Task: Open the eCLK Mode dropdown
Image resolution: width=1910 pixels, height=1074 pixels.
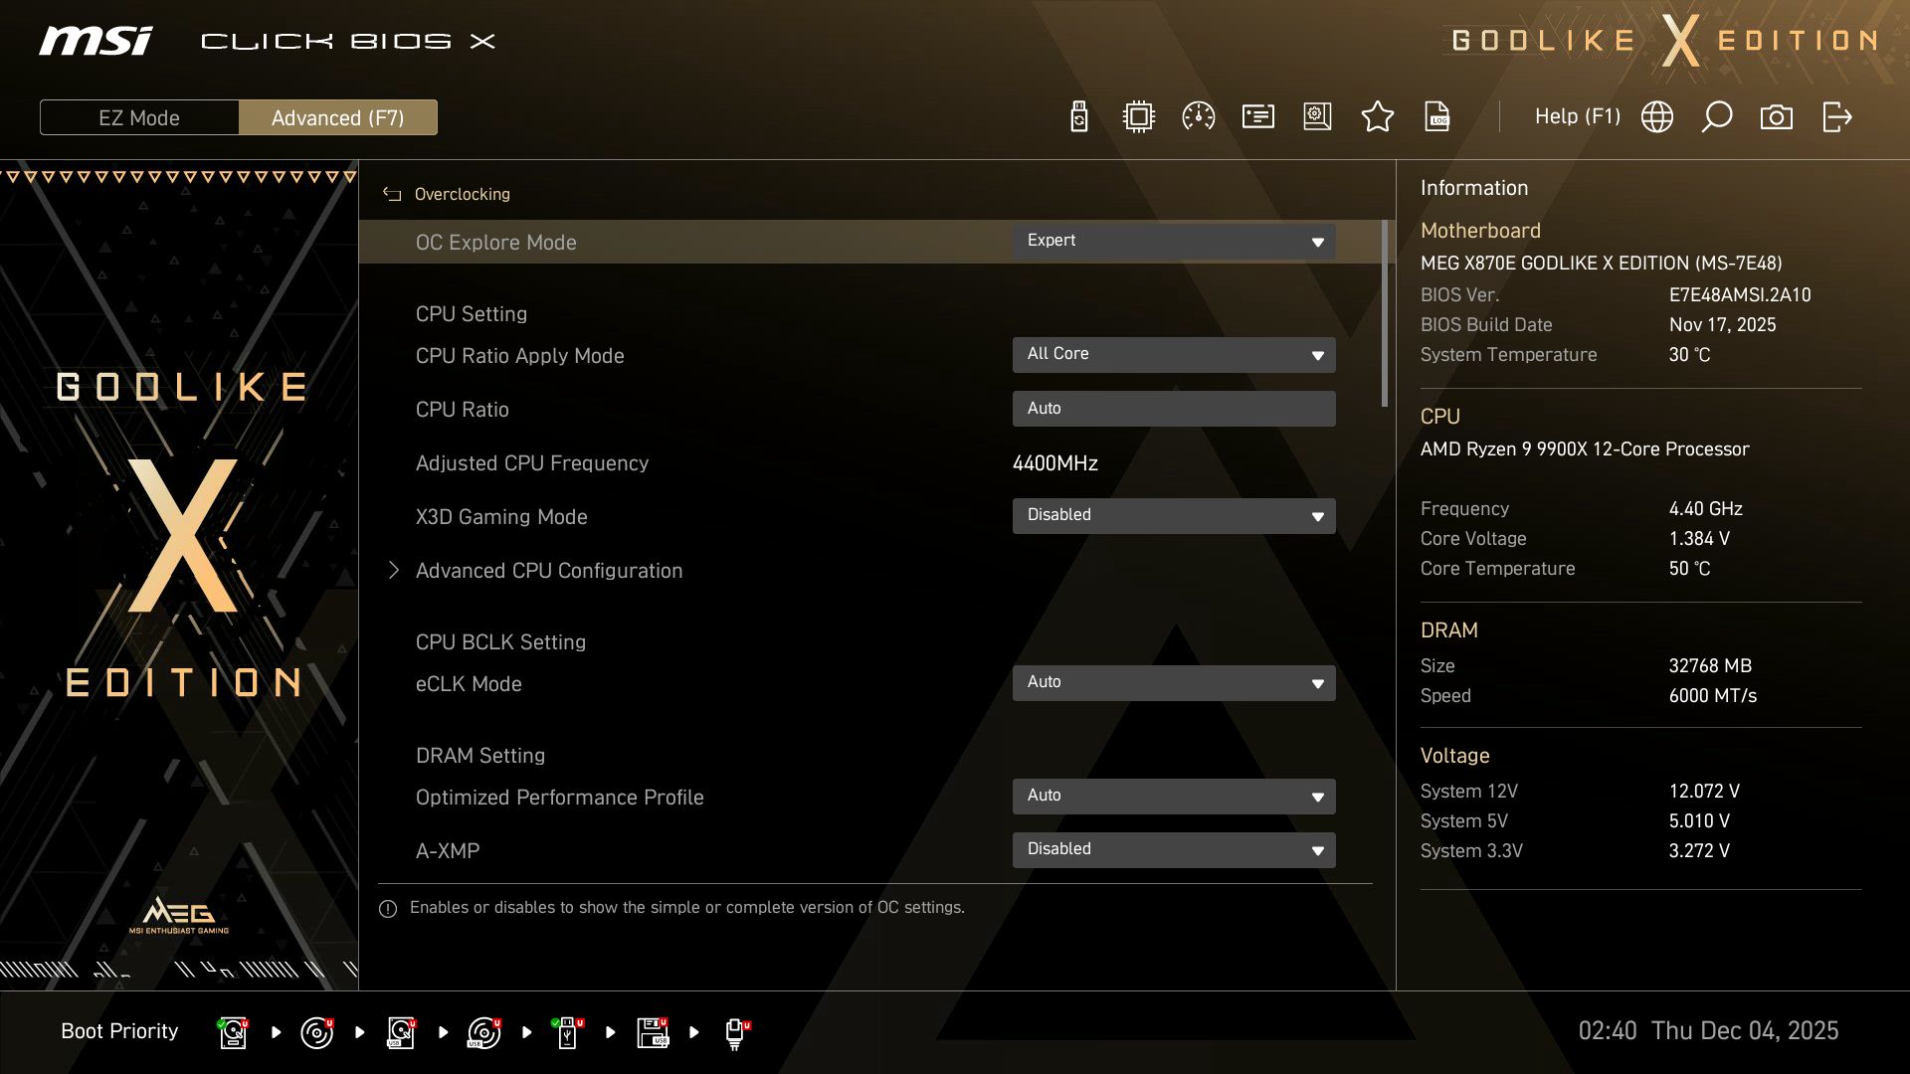Action: point(1174,683)
